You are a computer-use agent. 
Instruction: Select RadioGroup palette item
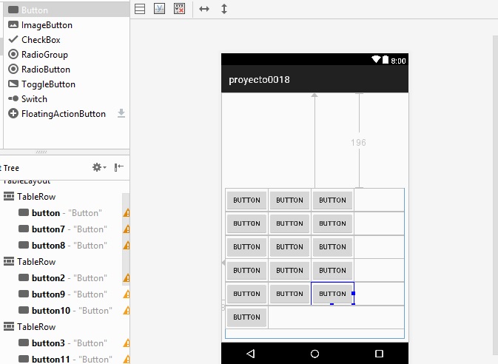[x=44, y=55]
